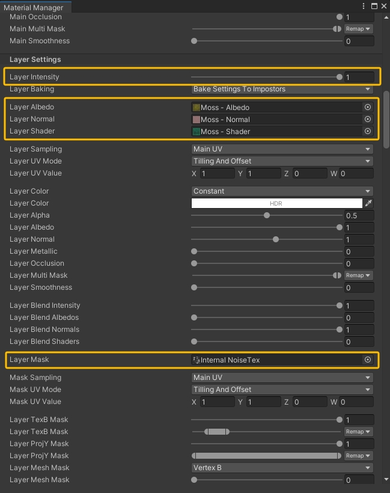
Task: Open the Layer Color HDR swatch
Action: pyautogui.click(x=276, y=203)
